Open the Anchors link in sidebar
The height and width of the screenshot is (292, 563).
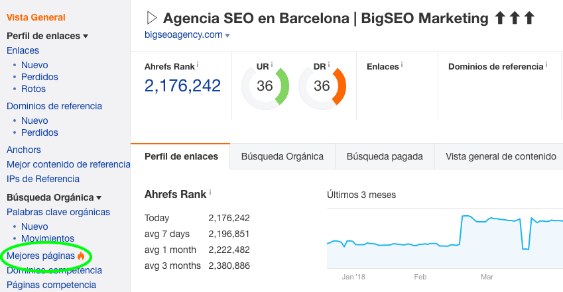(x=24, y=150)
